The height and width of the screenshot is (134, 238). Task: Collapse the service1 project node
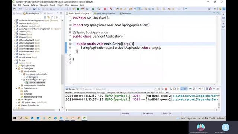pos(14,63)
